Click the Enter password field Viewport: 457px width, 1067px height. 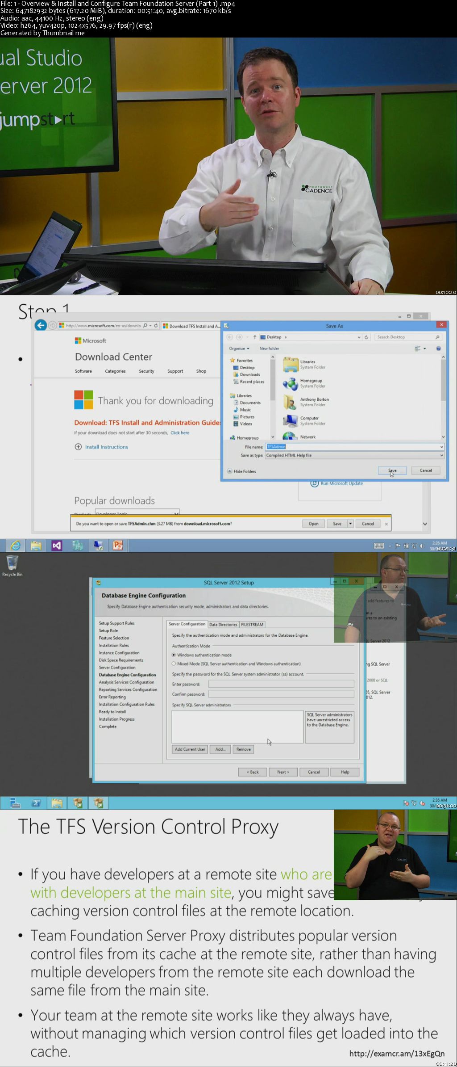[x=281, y=684]
